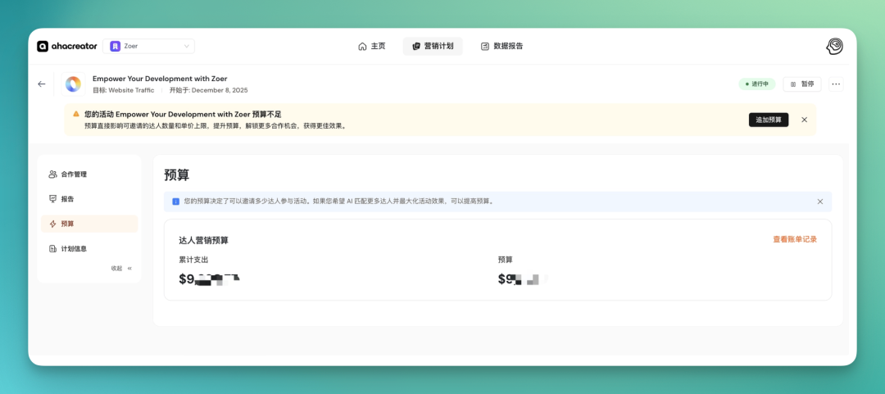Screen dimensions: 885x394
Task: Click the 累计支出 amount value
Action: pyautogui.click(x=210, y=279)
